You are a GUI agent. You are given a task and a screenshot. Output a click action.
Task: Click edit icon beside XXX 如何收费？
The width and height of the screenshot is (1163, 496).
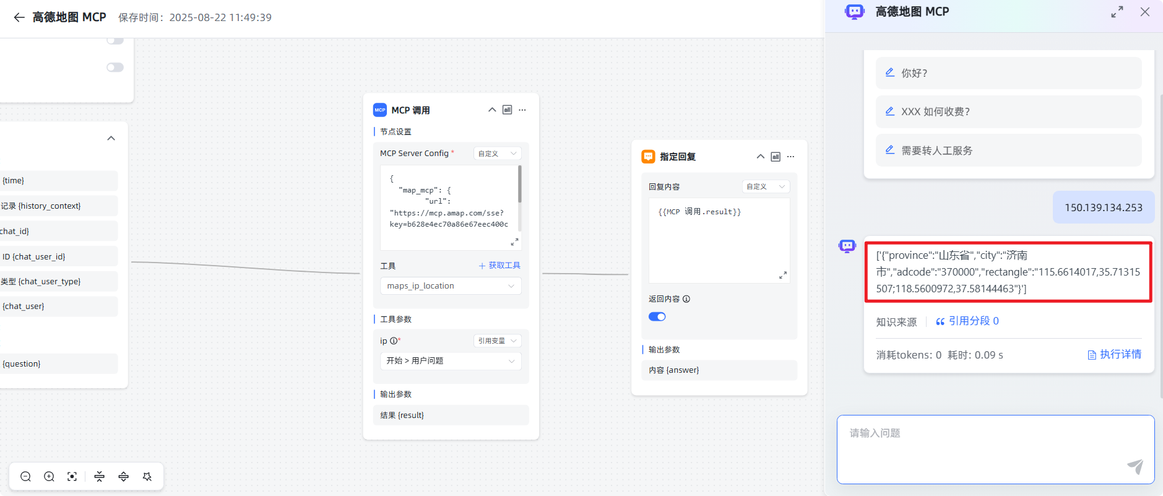click(890, 111)
